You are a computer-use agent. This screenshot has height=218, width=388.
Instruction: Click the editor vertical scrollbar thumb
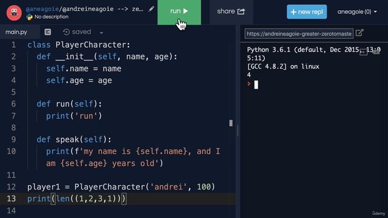click(x=231, y=123)
